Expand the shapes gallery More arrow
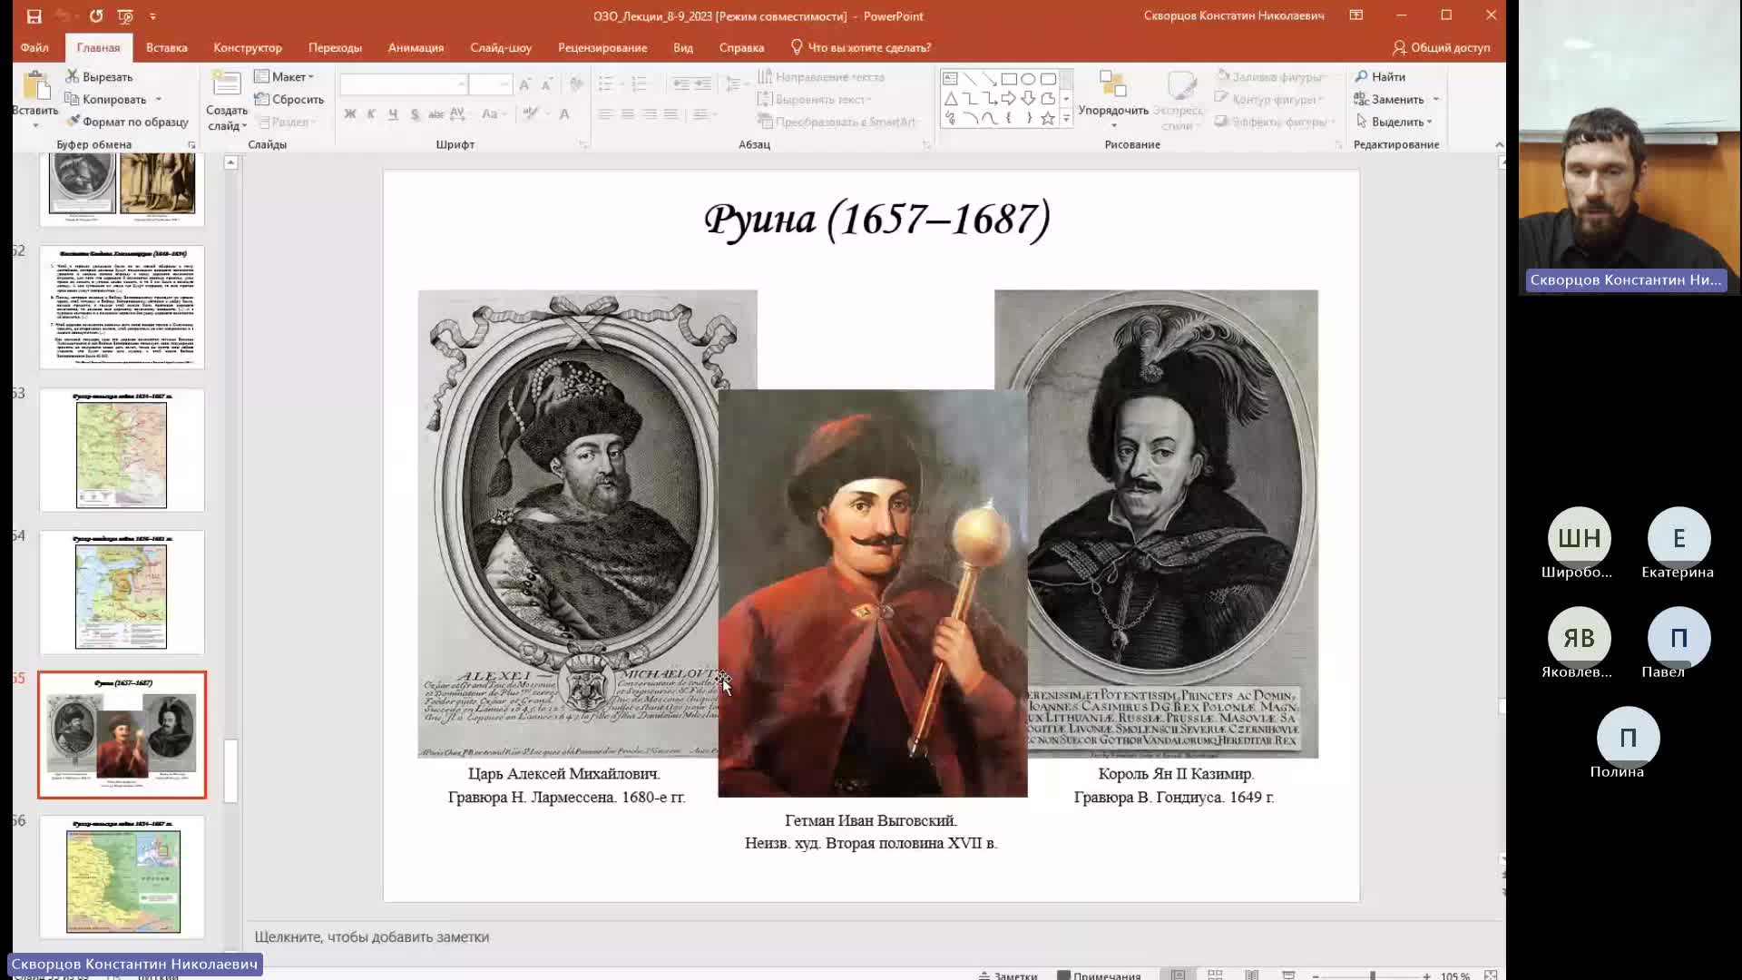Image resolution: width=1742 pixels, height=980 pixels. coord(1067,118)
